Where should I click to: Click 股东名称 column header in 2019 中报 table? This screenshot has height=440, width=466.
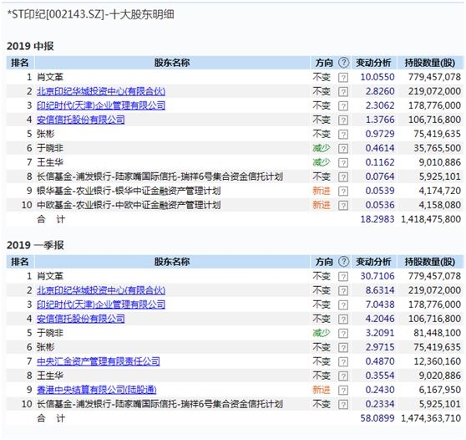point(172,63)
